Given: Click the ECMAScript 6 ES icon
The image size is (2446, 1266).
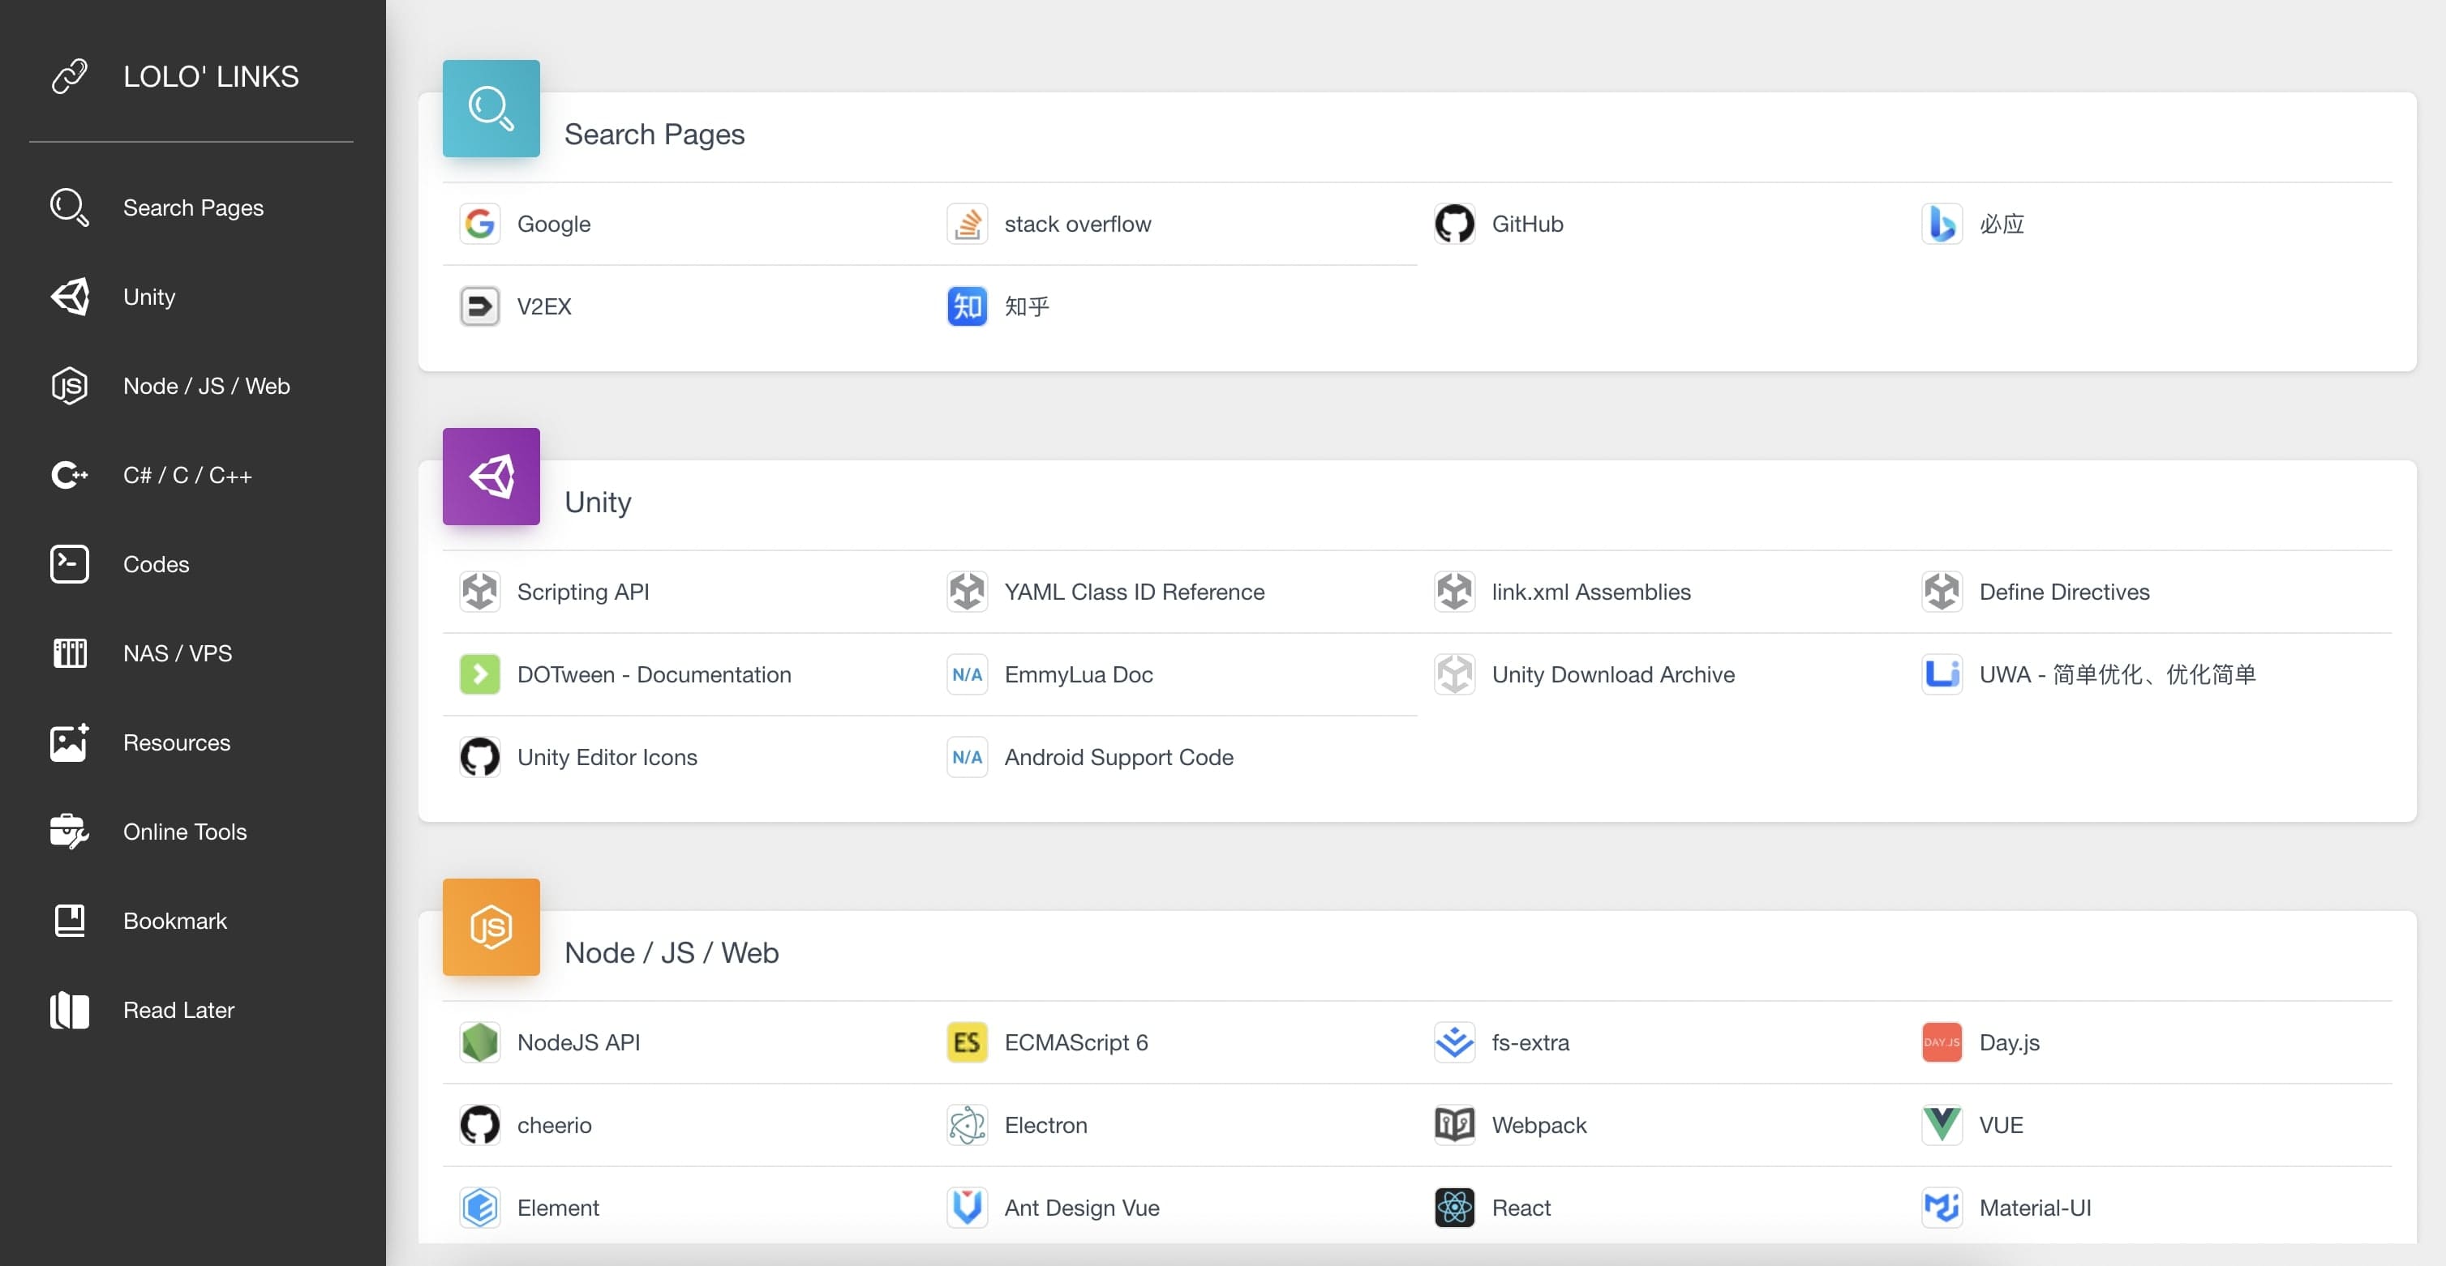Looking at the screenshot, I should point(967,1042).
